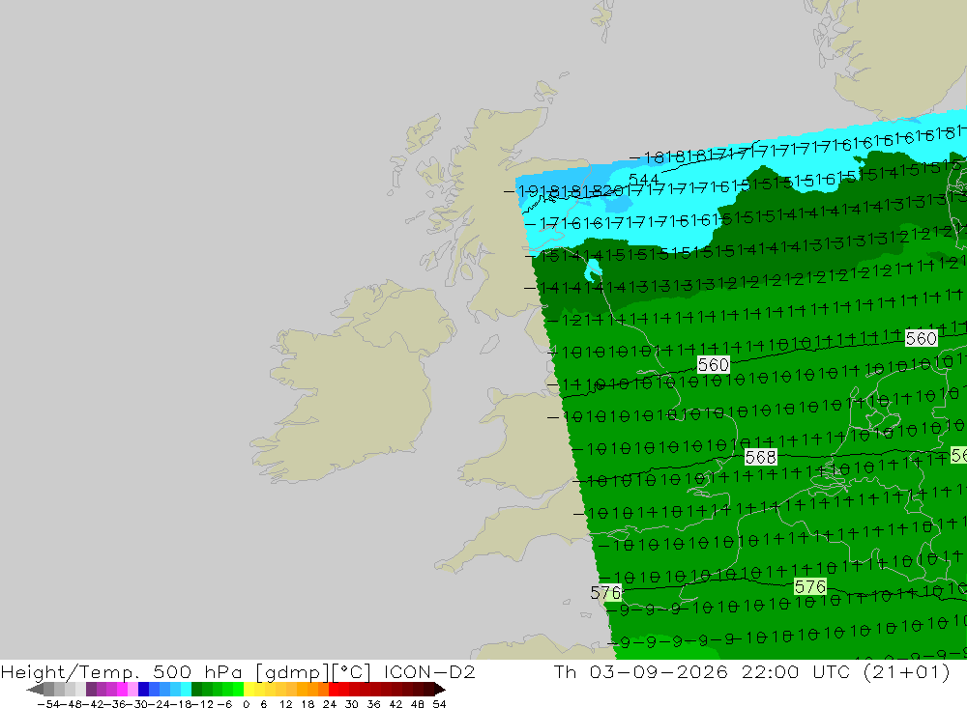Click the Th 03-09-2026 date text
Image resolution: width=967 pixels, height=708 pixels.
(641, 671)
